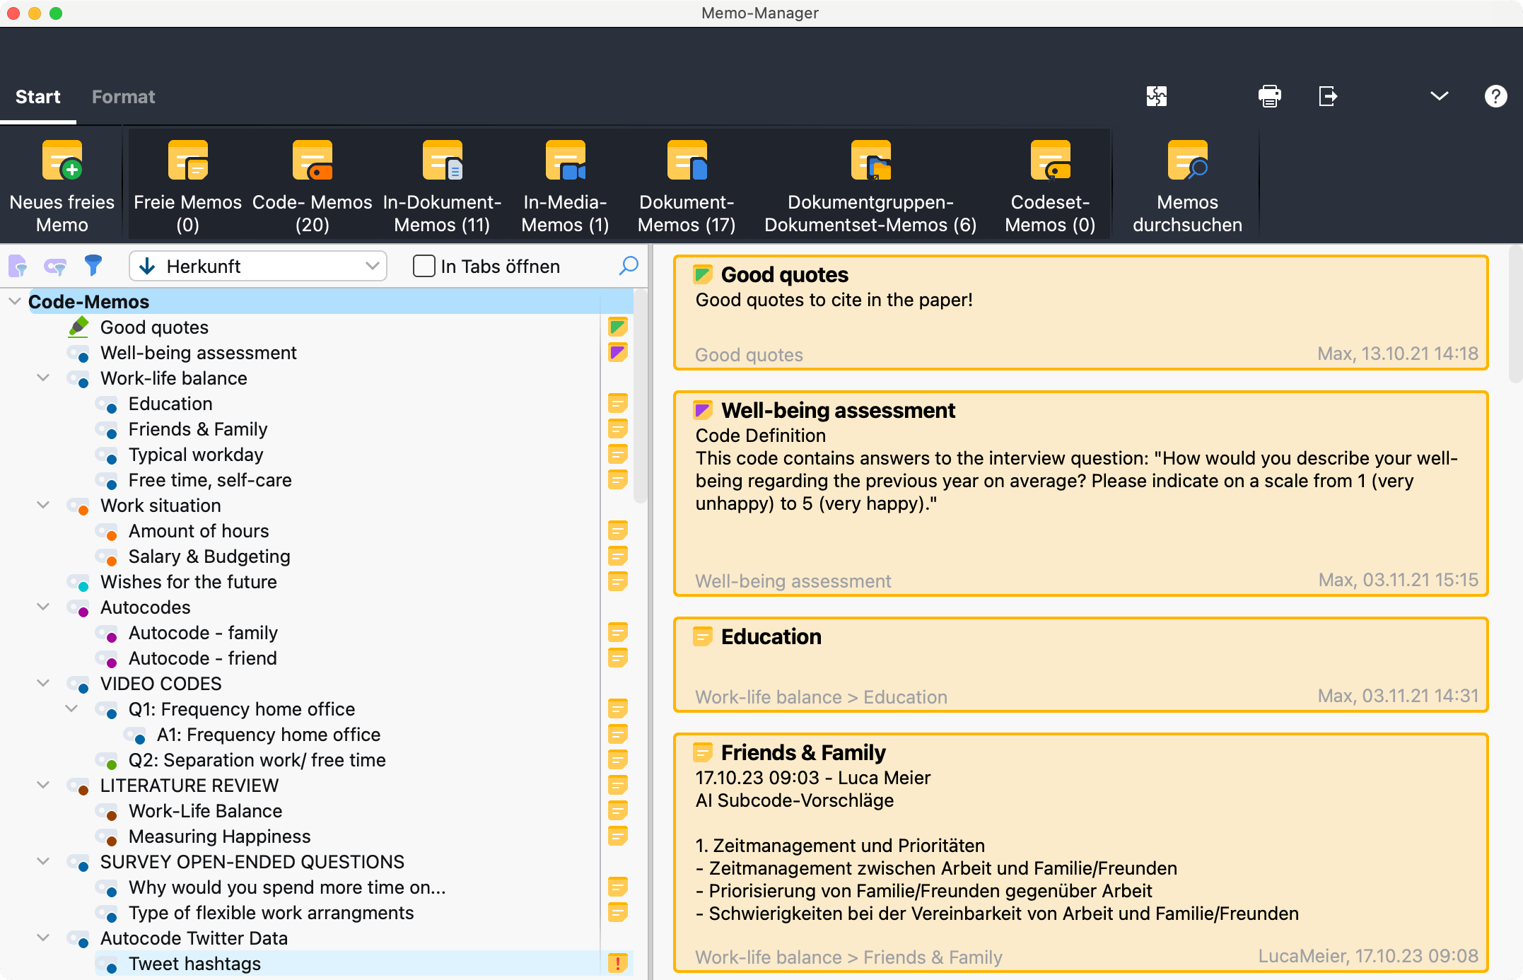Create a new free memo
Screen dimensions: 1523x980
[62, 186]
